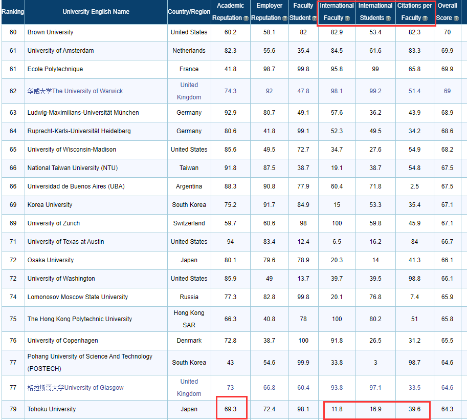Click Brown University overall score 70
Screen dimensions: 467x420
point(447,32)
